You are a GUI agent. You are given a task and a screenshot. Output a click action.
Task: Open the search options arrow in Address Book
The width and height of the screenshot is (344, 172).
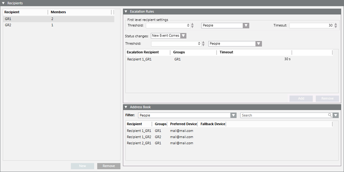click(336, 115)
